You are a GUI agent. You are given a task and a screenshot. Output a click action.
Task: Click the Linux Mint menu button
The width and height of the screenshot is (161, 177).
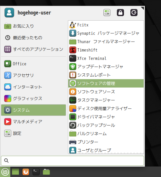point(5,172)
